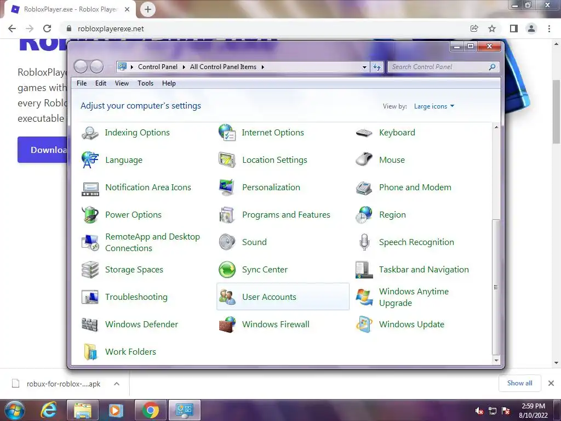
Task: Open File Explorer from the taskbar
Action: click(x=83, y=410)
